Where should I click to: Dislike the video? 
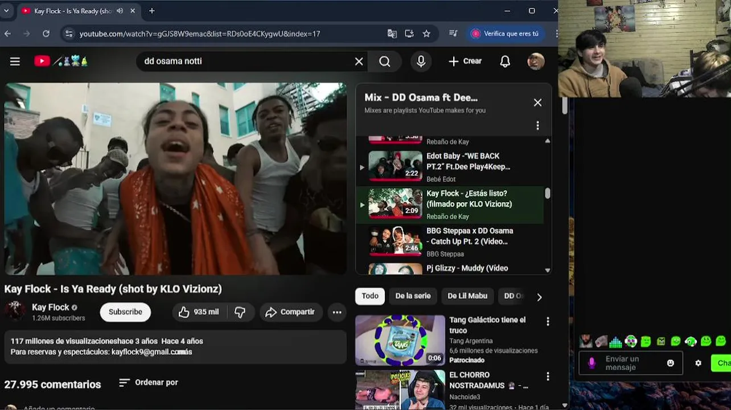click(x=240, y=312)
